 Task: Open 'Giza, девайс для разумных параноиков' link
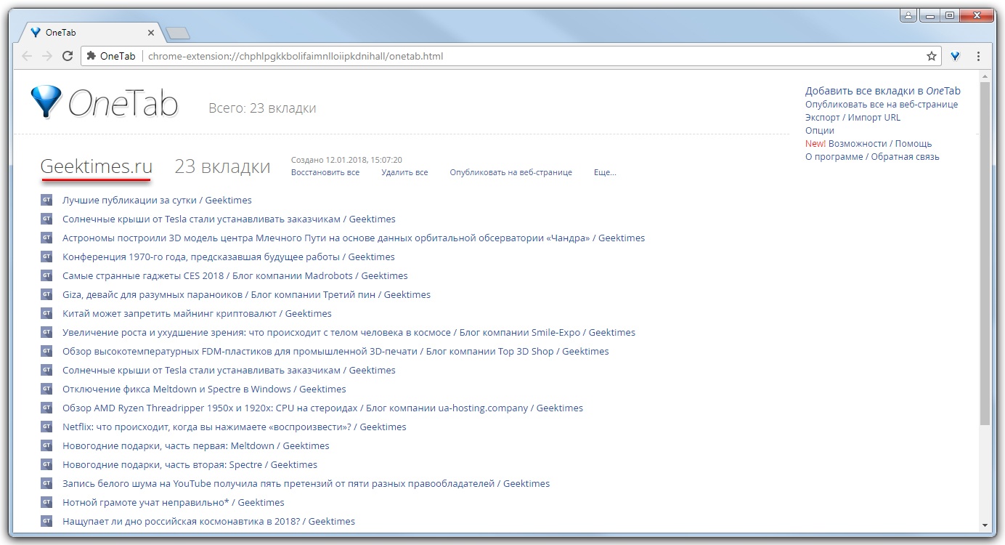tap(246, 294)
